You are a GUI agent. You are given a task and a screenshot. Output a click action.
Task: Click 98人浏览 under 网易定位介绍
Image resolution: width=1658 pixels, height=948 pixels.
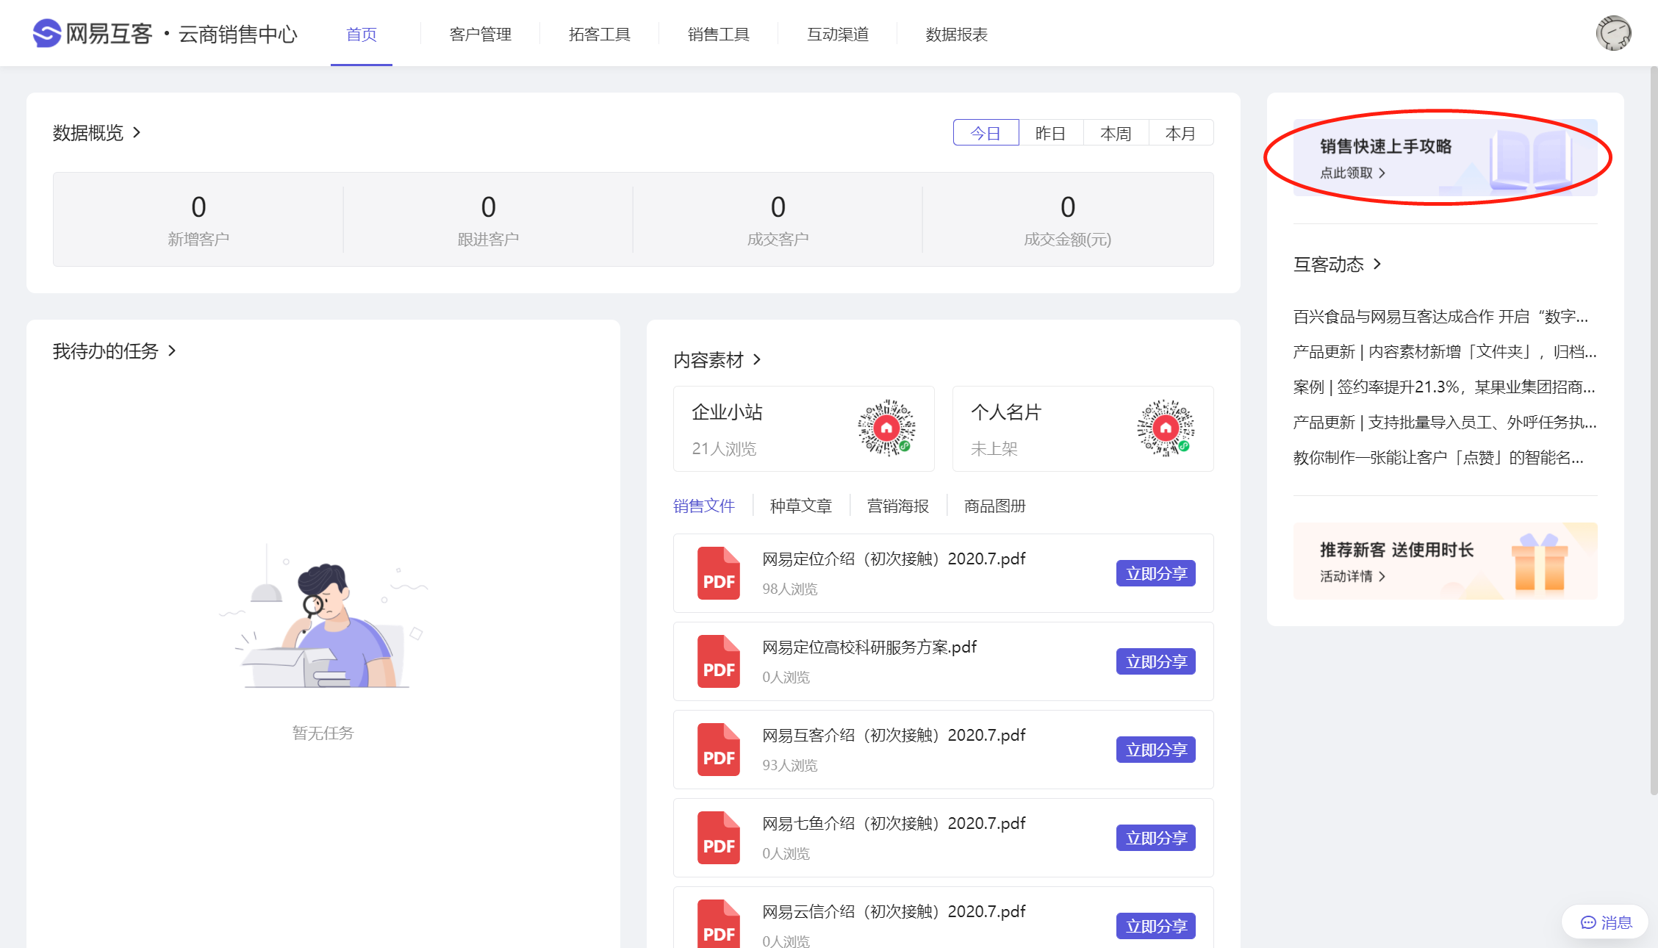pyautogui.click(x=790, y=589)
